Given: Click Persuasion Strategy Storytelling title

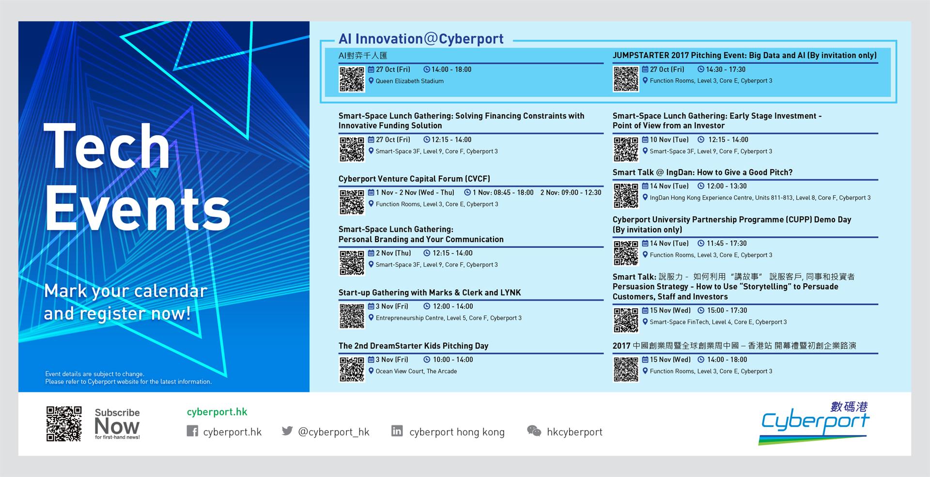Looking at the screenshot, I should 733,287.
